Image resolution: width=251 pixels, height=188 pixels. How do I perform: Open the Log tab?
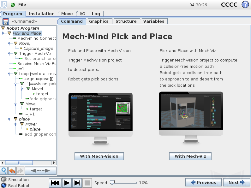pyautogui.click(x=96, y=14)
